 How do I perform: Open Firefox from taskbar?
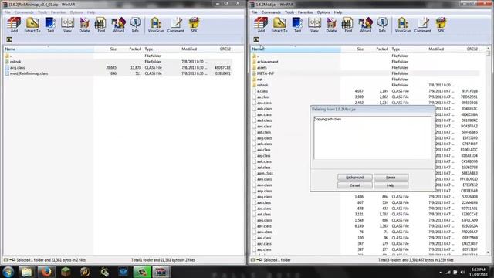pyautogui.click(x=46, y=272)
